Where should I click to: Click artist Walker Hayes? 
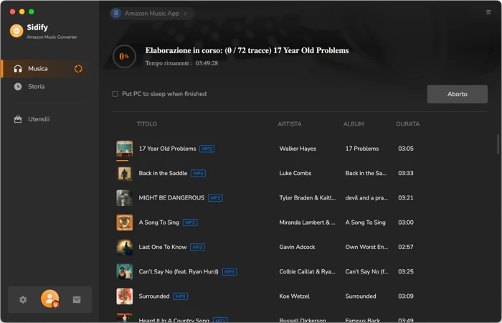pos(298,149)
